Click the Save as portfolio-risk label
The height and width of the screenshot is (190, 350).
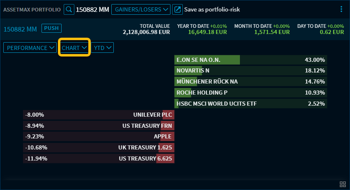click(x=212, y=9)
